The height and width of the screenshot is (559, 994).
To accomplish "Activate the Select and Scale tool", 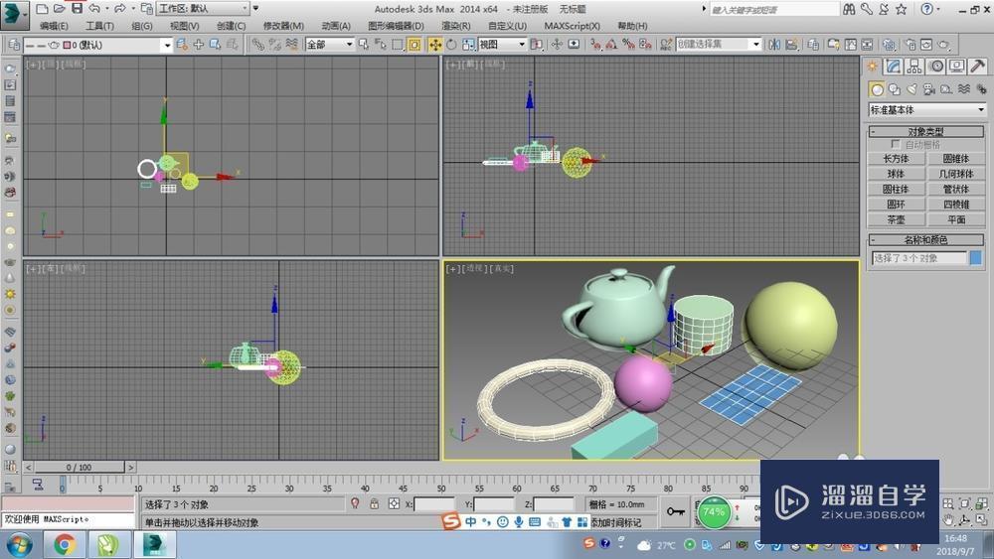I will [x=468, y=45].
